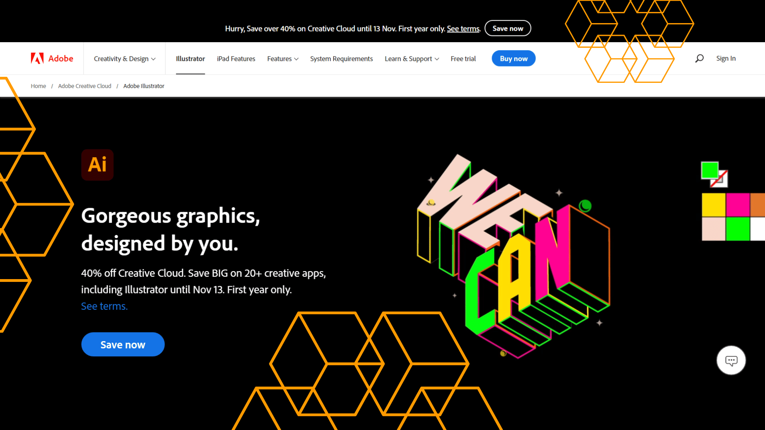Click the Adobe logo icon
This screenshot has height=430, width=765.
(36, 58)
